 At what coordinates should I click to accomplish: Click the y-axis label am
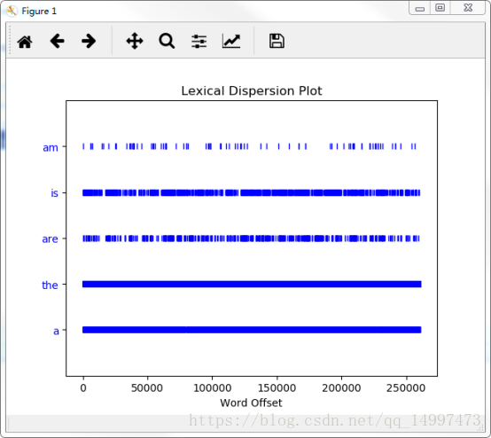coord(51,147)
